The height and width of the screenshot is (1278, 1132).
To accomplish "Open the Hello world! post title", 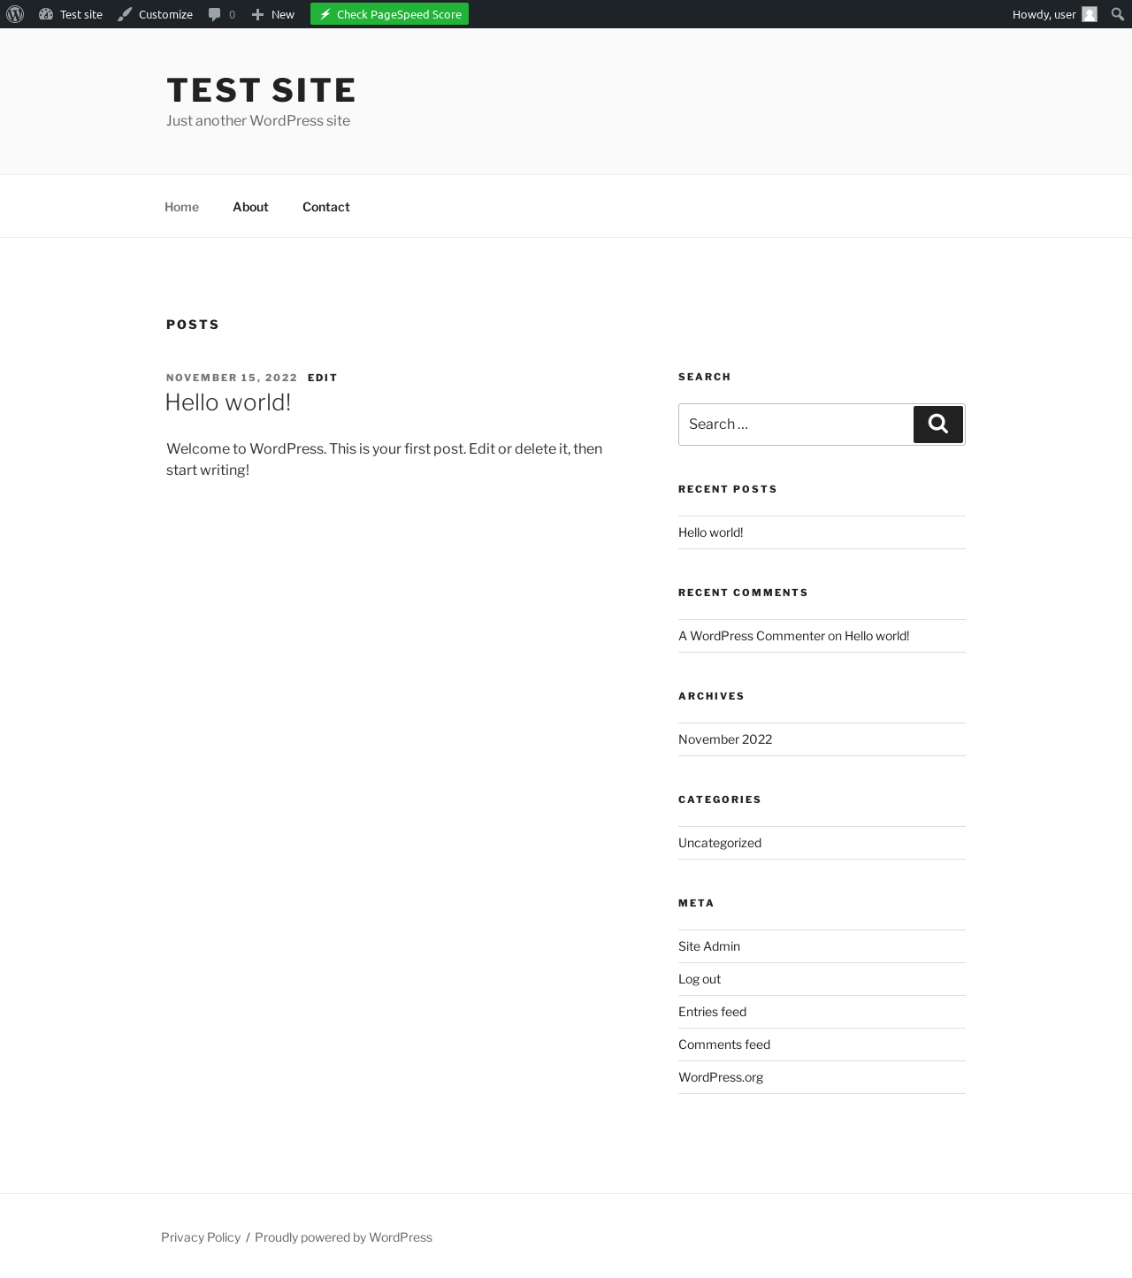I will coord(228,402).
